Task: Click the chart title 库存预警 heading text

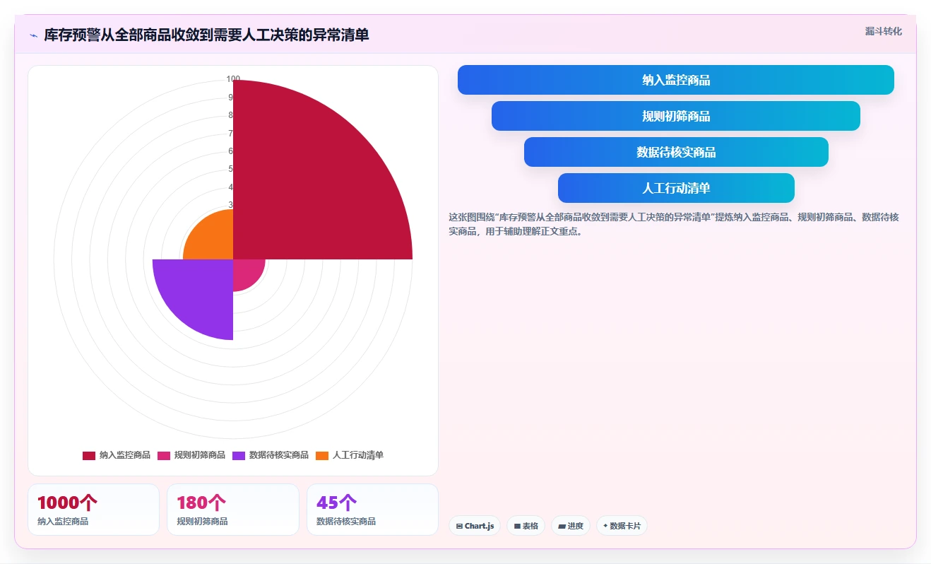Action: tap(206, 35)
